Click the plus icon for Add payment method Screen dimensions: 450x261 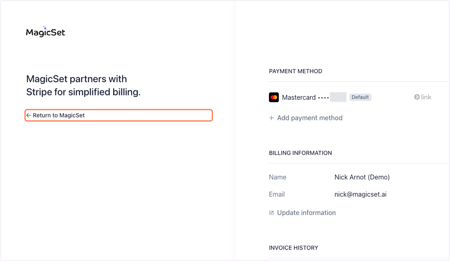pyautogui.click(x=271, y=118)
